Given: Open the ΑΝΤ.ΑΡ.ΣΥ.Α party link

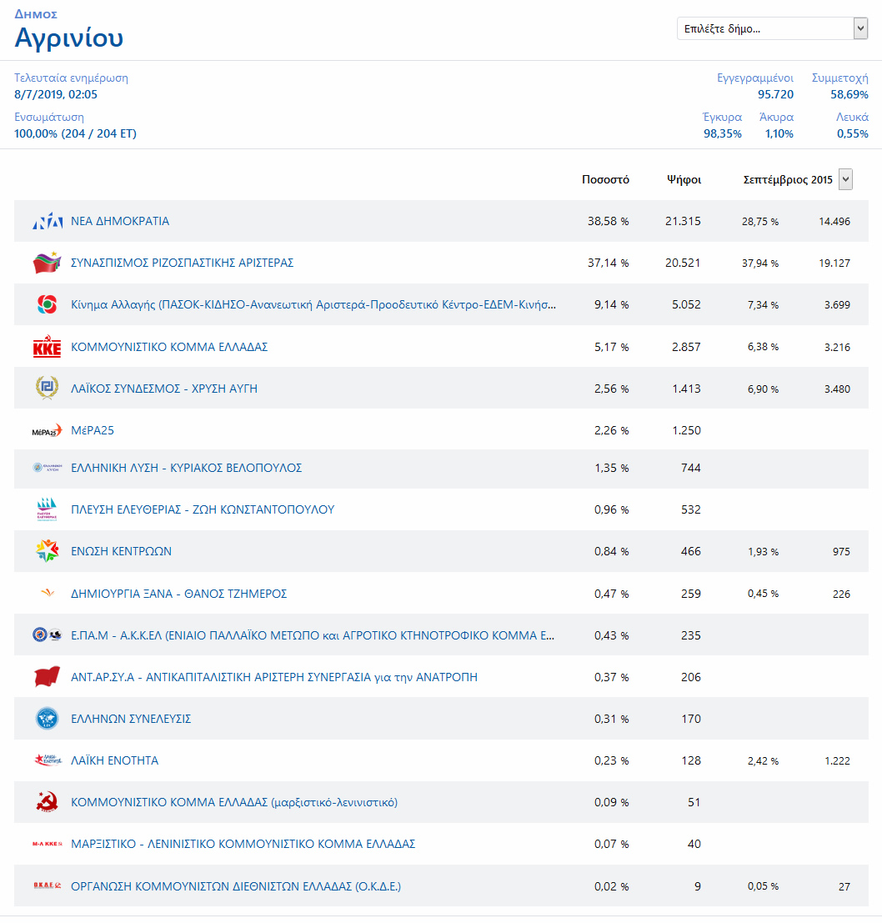Looking at the screenshot, I should pos(274,677).
